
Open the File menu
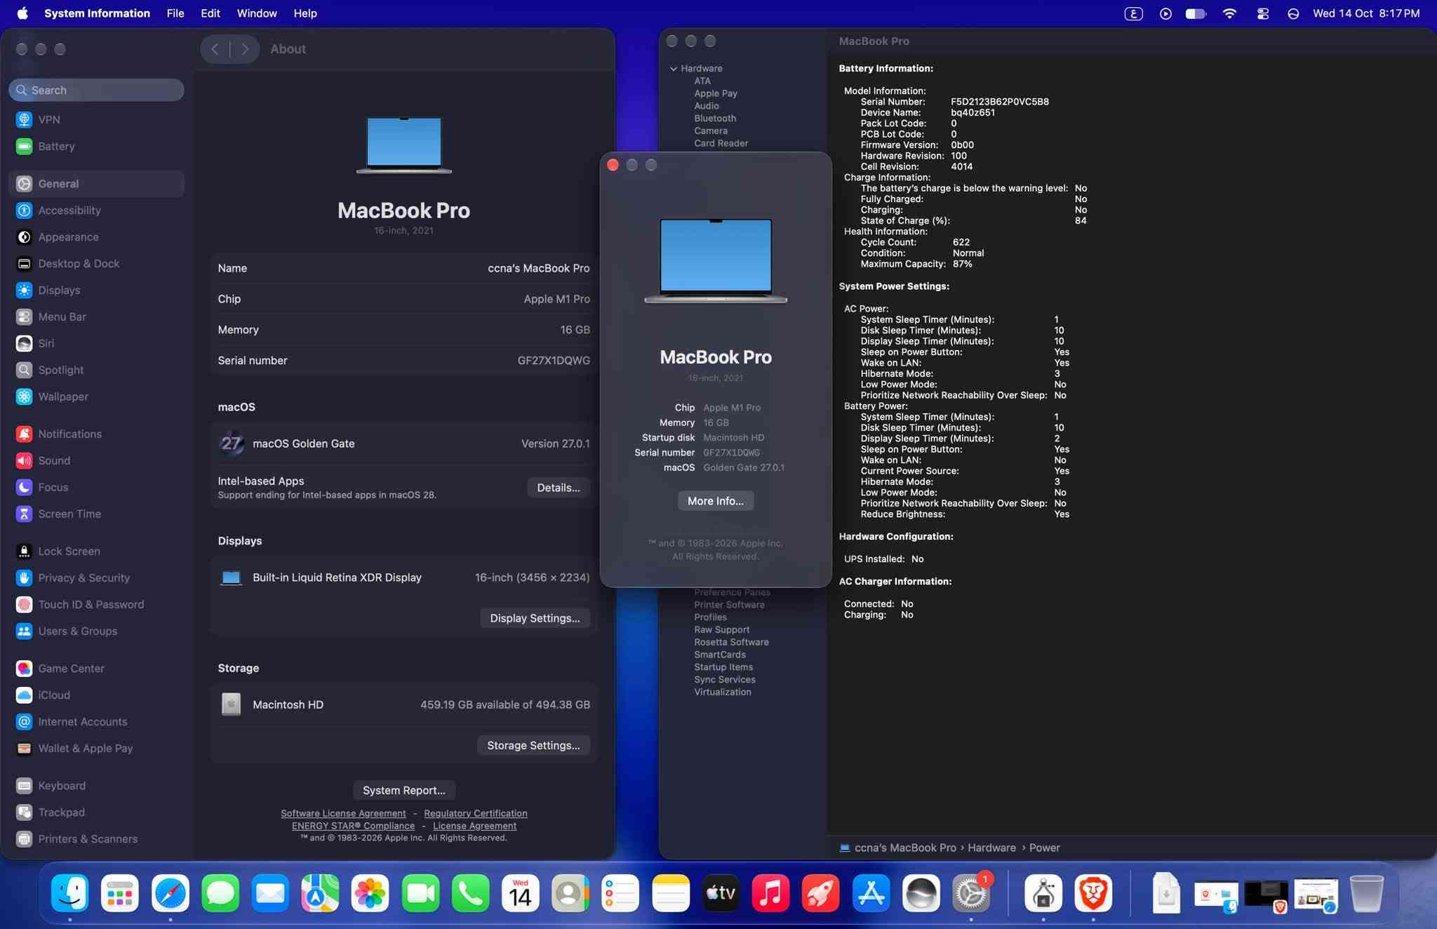click(175, 13)
